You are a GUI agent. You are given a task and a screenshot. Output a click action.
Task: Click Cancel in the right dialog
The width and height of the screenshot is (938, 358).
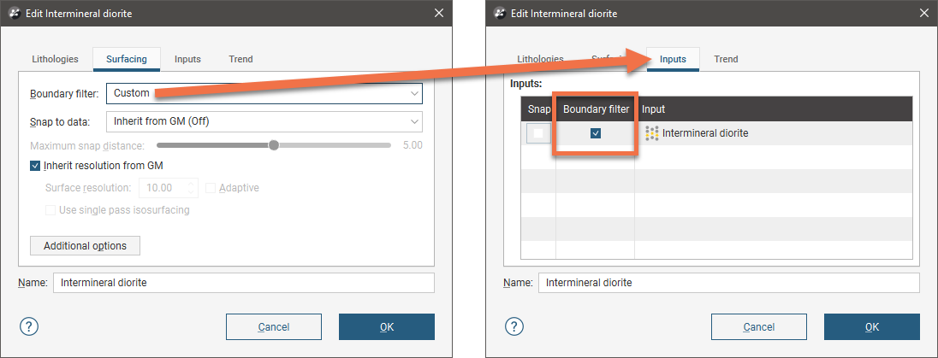pyautogui.click(x=759, y=327)
